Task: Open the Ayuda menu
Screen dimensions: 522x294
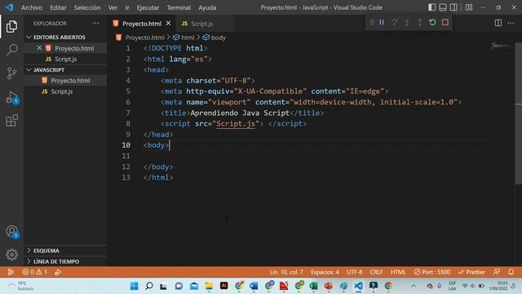Action: pyautogui.click(x=207, y=7)
